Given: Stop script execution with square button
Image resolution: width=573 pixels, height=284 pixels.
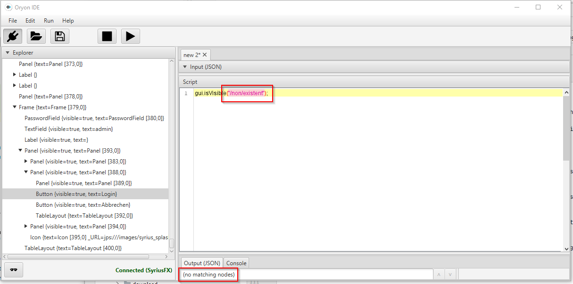Looking at the screenshot, I should 107,36.
